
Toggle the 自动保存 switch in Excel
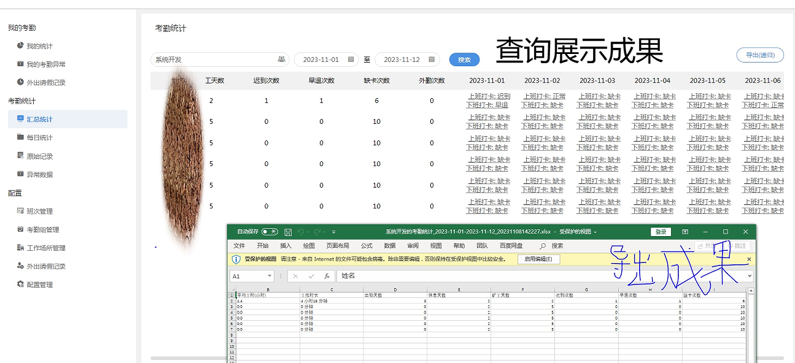[269, 232]
